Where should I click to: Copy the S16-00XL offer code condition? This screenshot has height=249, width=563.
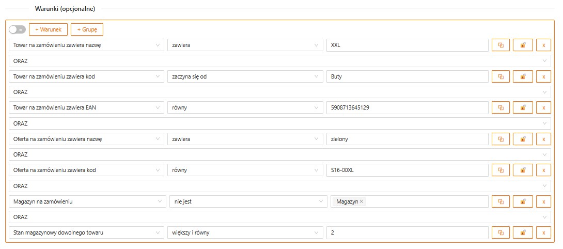(501, 170)
